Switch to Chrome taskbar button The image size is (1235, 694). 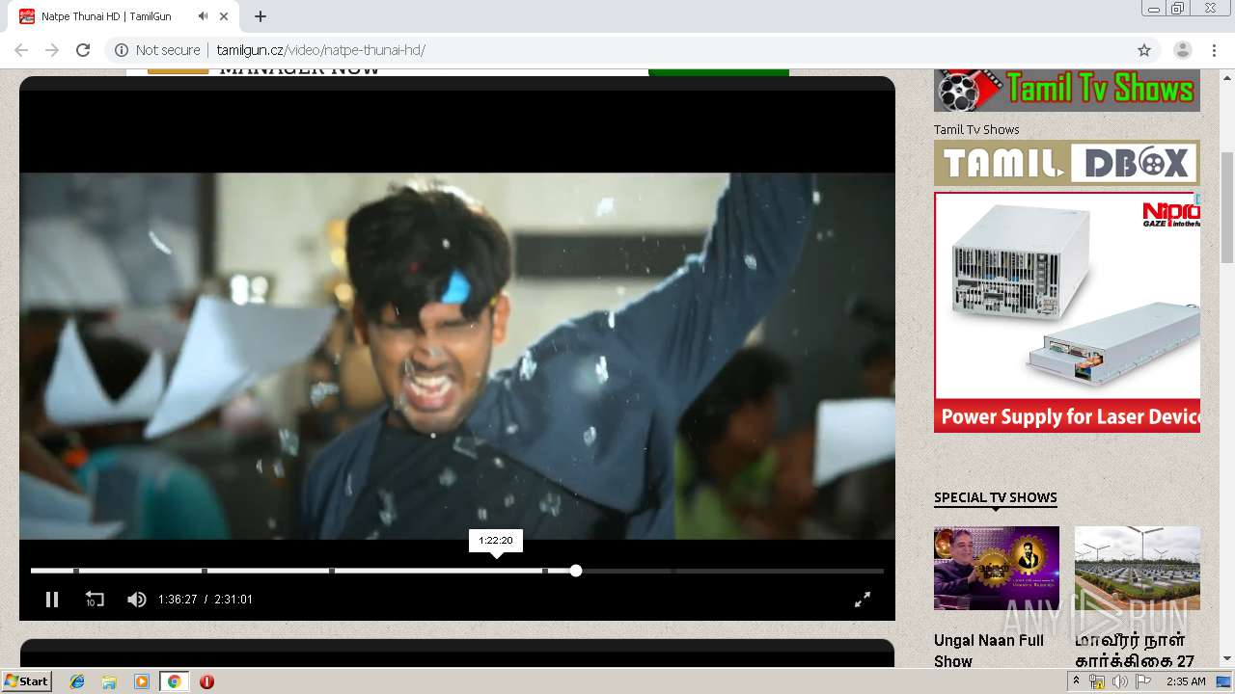(174, 681)
